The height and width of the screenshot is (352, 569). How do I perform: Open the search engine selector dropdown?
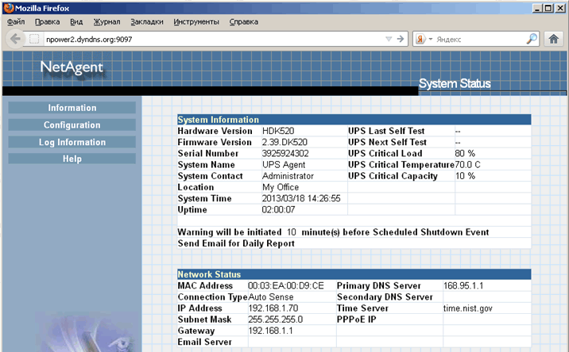(x=431, y=39)
